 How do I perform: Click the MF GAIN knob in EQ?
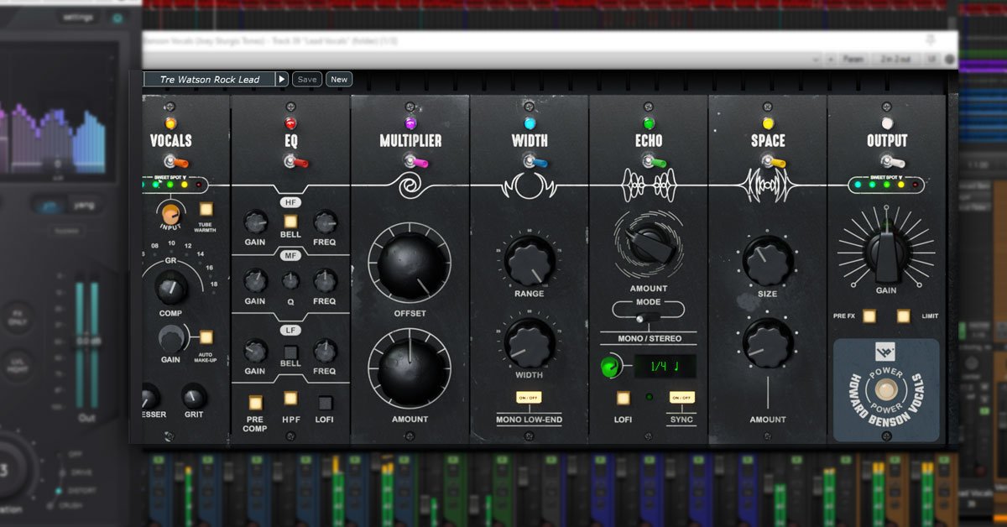(x=255, y=281)
